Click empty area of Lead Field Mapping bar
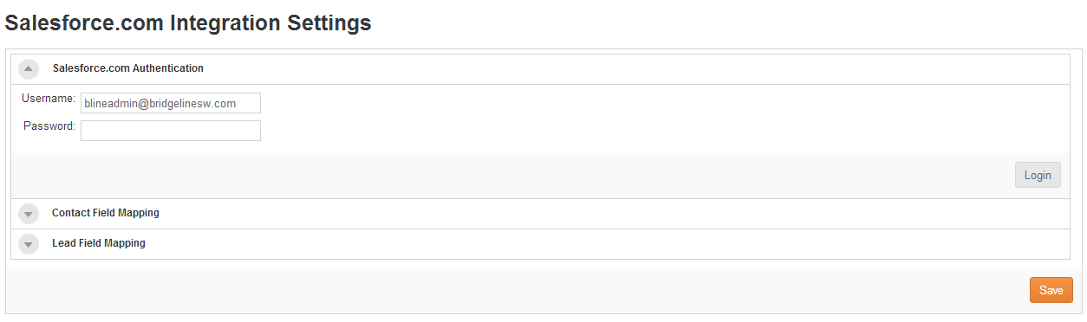 tap(607, 244)
